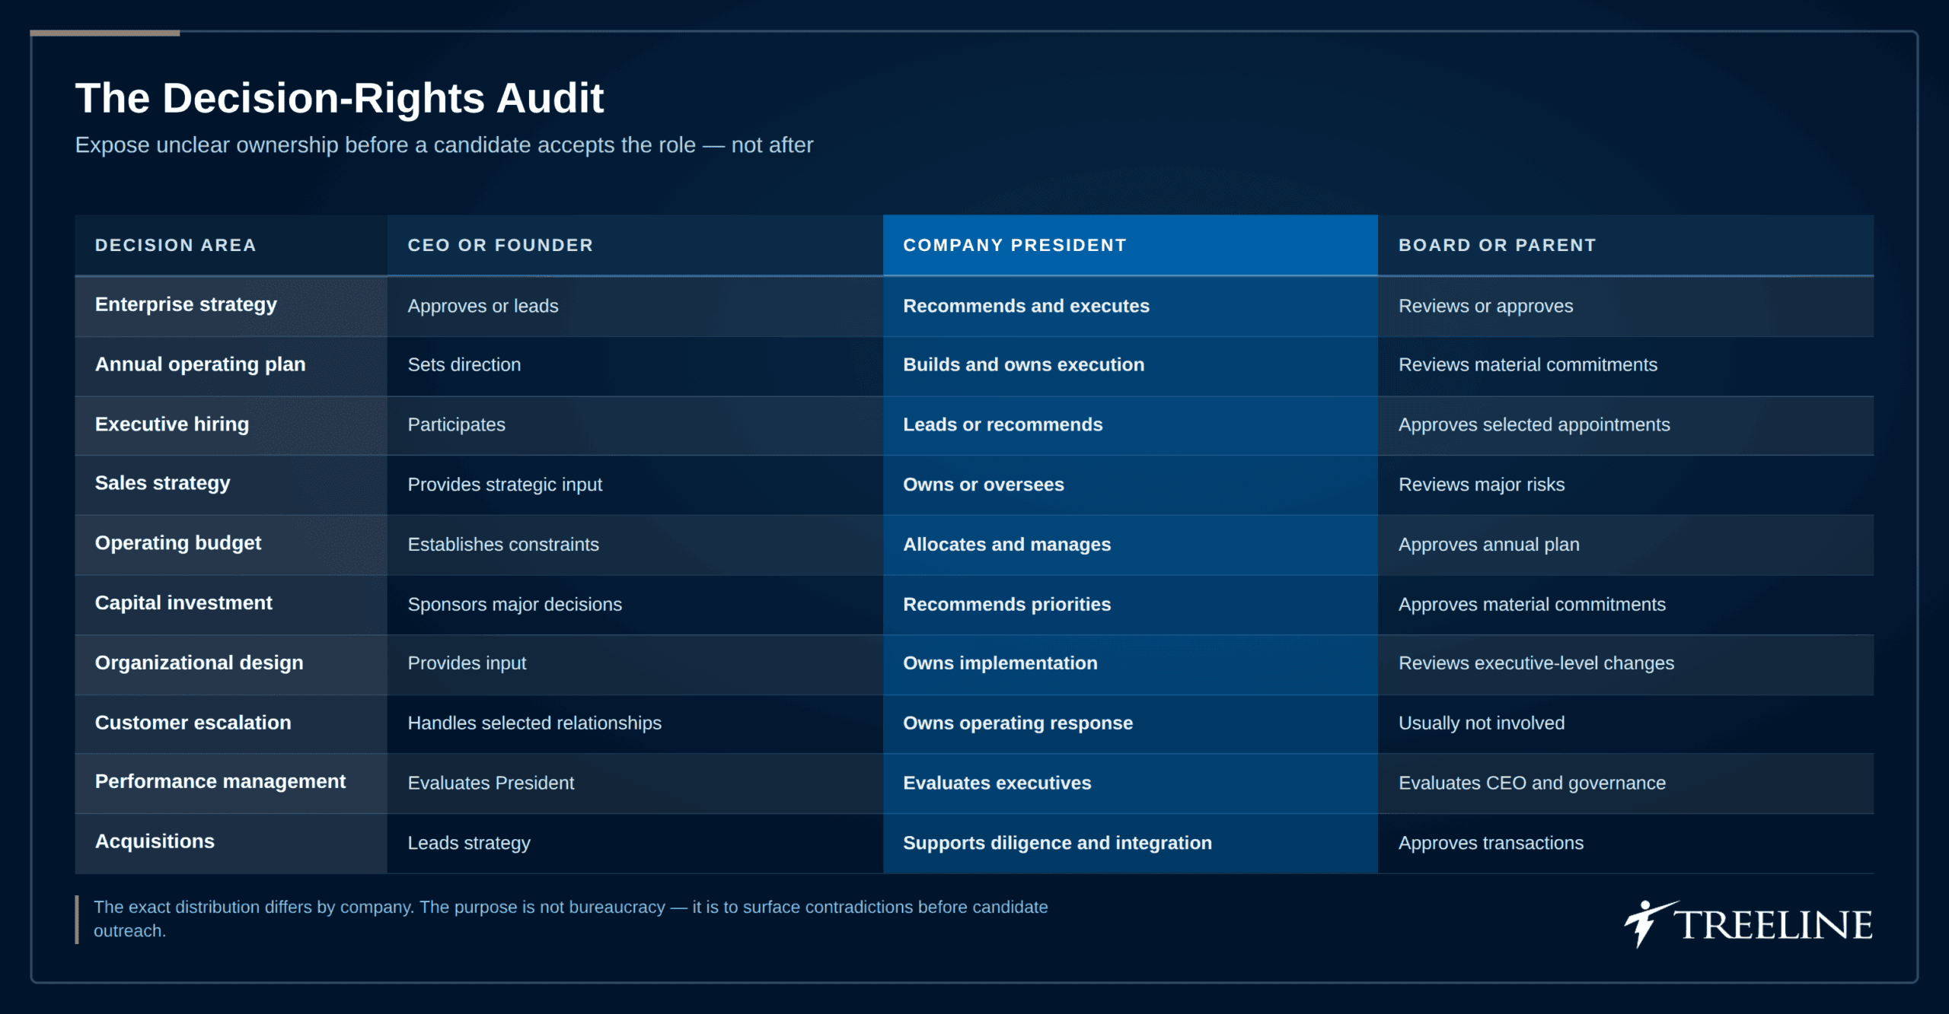
Task: Click the "Reviews major risks" cell
Action: [1625, 485]
